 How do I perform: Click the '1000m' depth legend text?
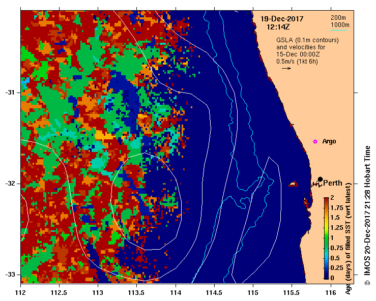click(340, 25)
